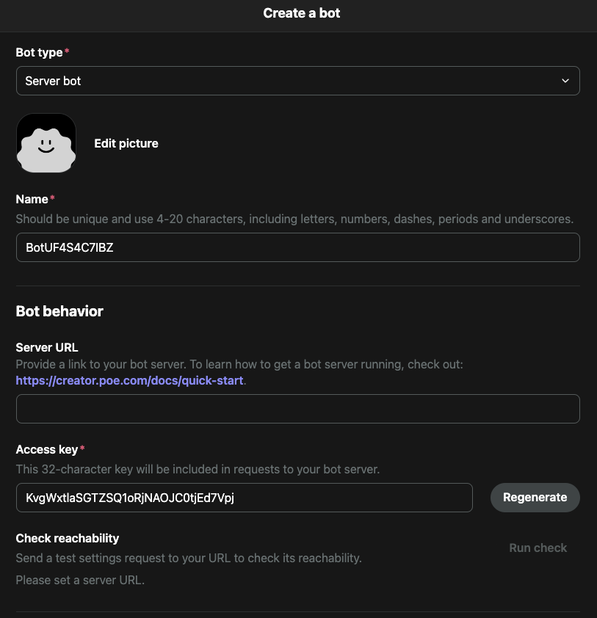
Task: Click the Bot type field label
Action: pos(39,52)
